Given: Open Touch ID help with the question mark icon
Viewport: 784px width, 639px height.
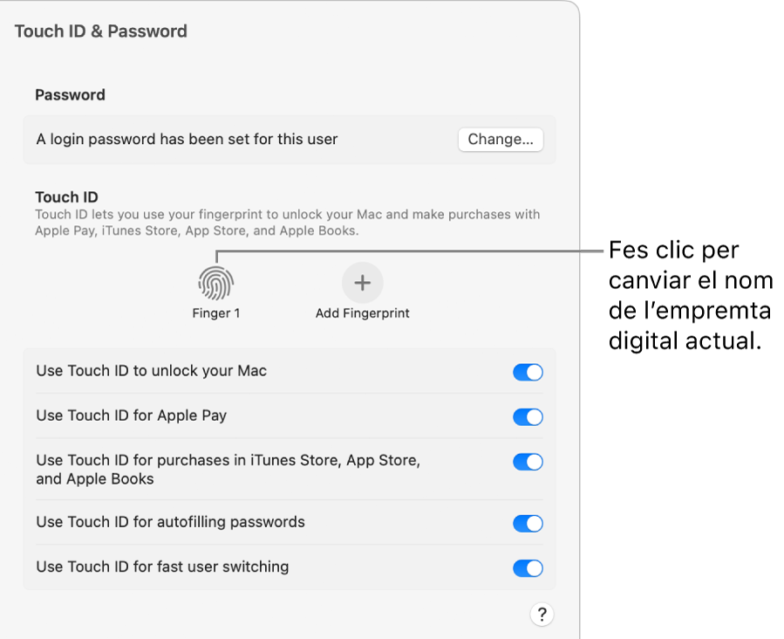Looking at the screenshot, I should click(x=542, y=615).
